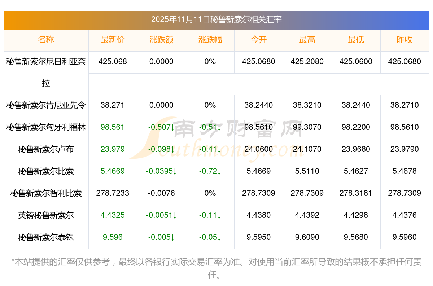Select the 最新价 column header
This screenshot has width=433, height=286.
(x=113, y=40)
